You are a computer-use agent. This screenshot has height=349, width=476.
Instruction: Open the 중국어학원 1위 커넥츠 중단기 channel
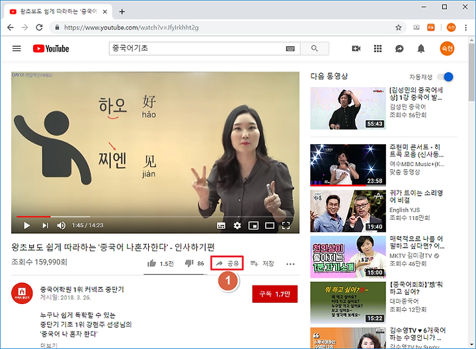pos(82,290)
